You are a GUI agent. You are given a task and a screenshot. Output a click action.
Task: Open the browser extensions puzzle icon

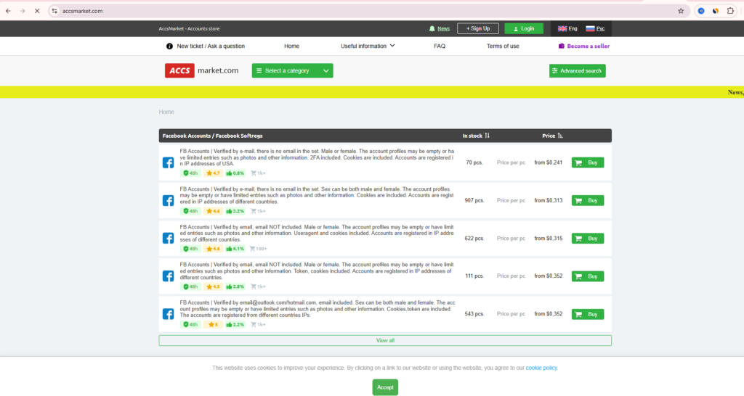[730, 11]
